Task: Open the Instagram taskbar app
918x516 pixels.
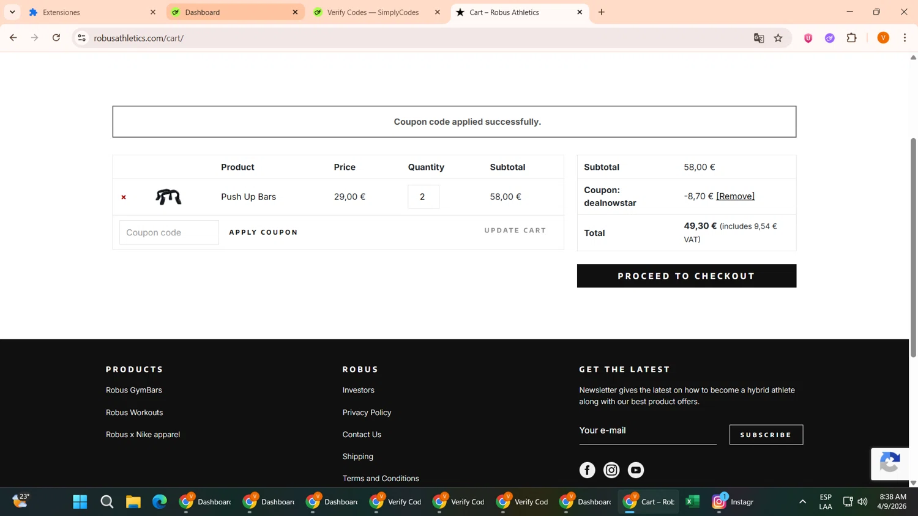Action: [x=733, y=502]
